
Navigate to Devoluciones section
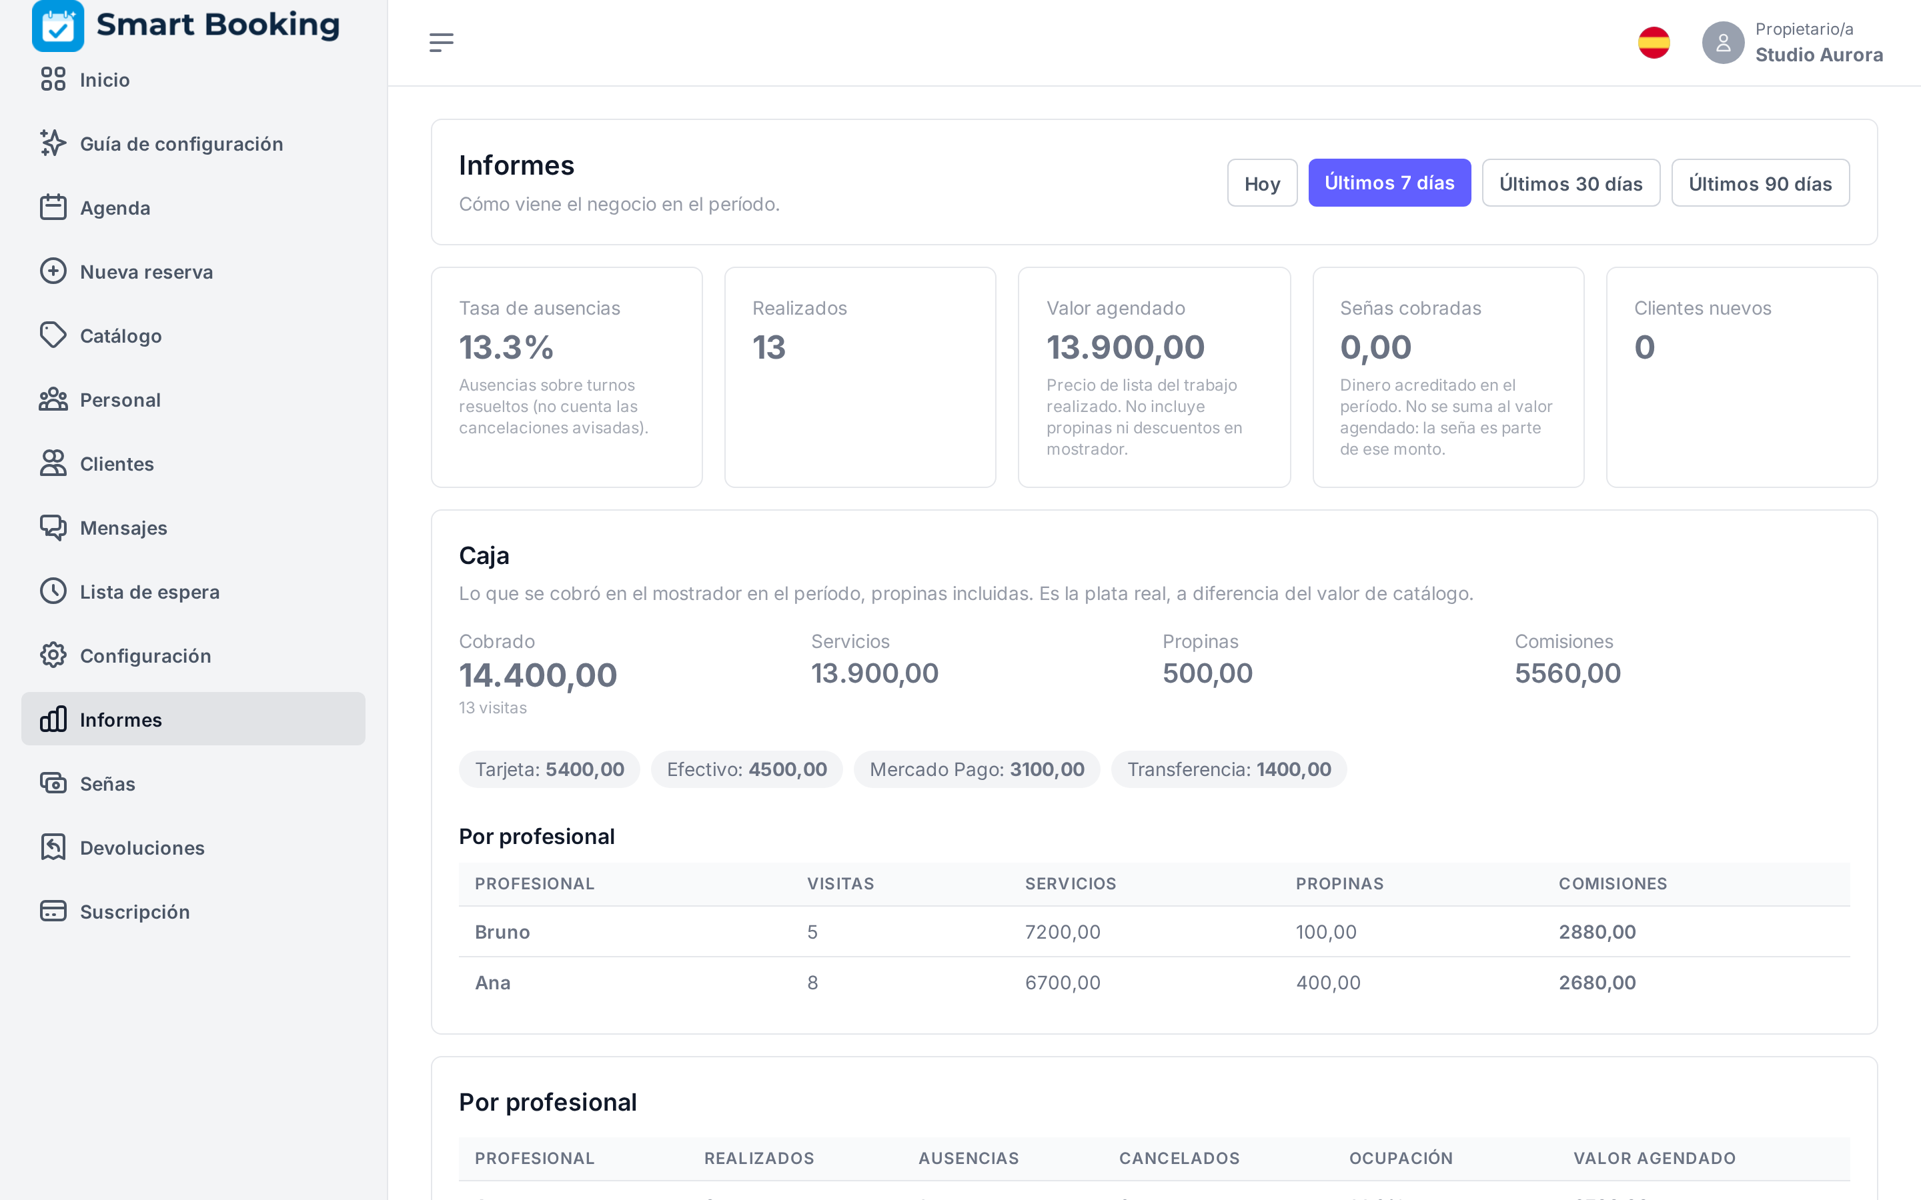193,847
